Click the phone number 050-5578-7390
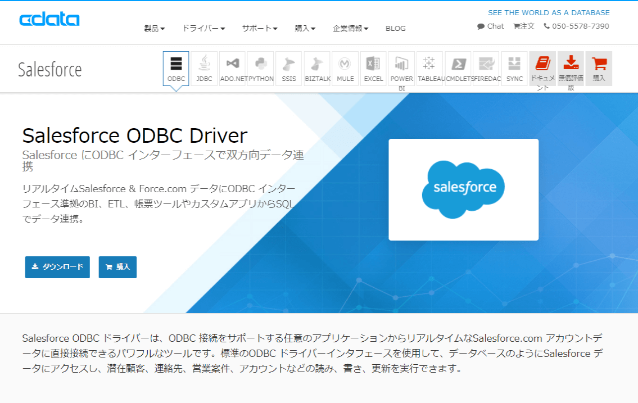The width and height of the screenshot is (638, 403). point(577,26)
